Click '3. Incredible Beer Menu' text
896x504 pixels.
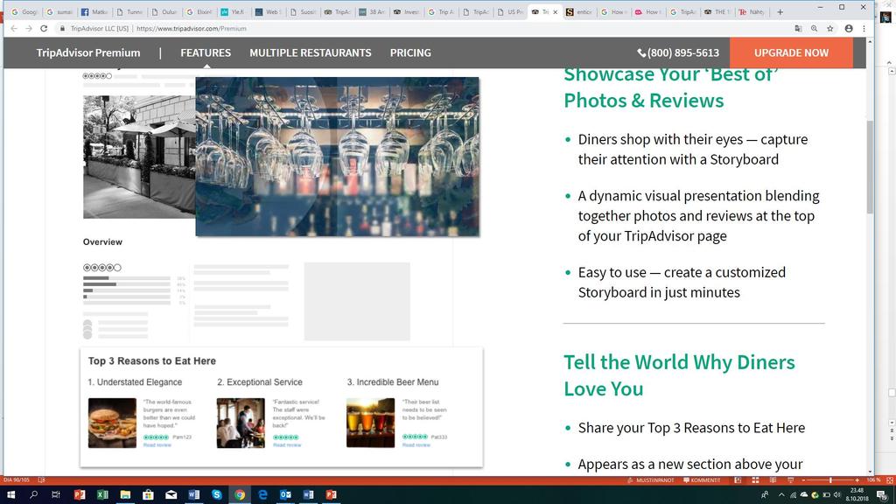point(393,381)
